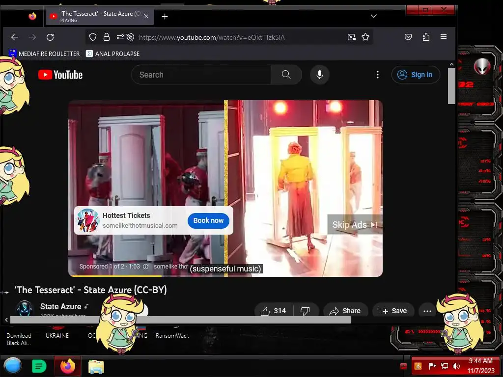Click the Save to playlist button
Screen dimensions: 503x377
click(393, 311)
